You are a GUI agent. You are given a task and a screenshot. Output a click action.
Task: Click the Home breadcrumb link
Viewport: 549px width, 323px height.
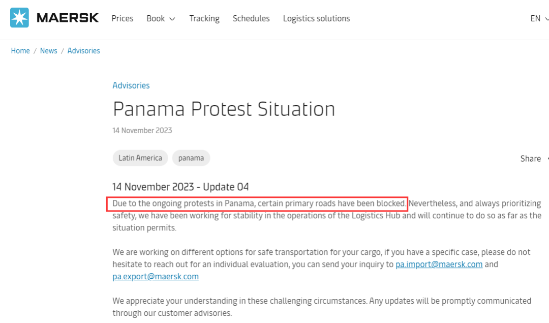20,51
